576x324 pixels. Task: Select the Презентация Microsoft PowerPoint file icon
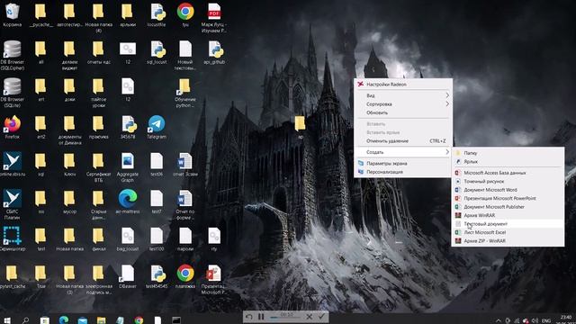(x=214, y=279)
